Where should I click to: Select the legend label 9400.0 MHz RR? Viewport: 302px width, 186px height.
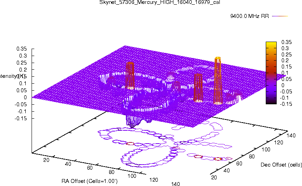click(249, 16)
